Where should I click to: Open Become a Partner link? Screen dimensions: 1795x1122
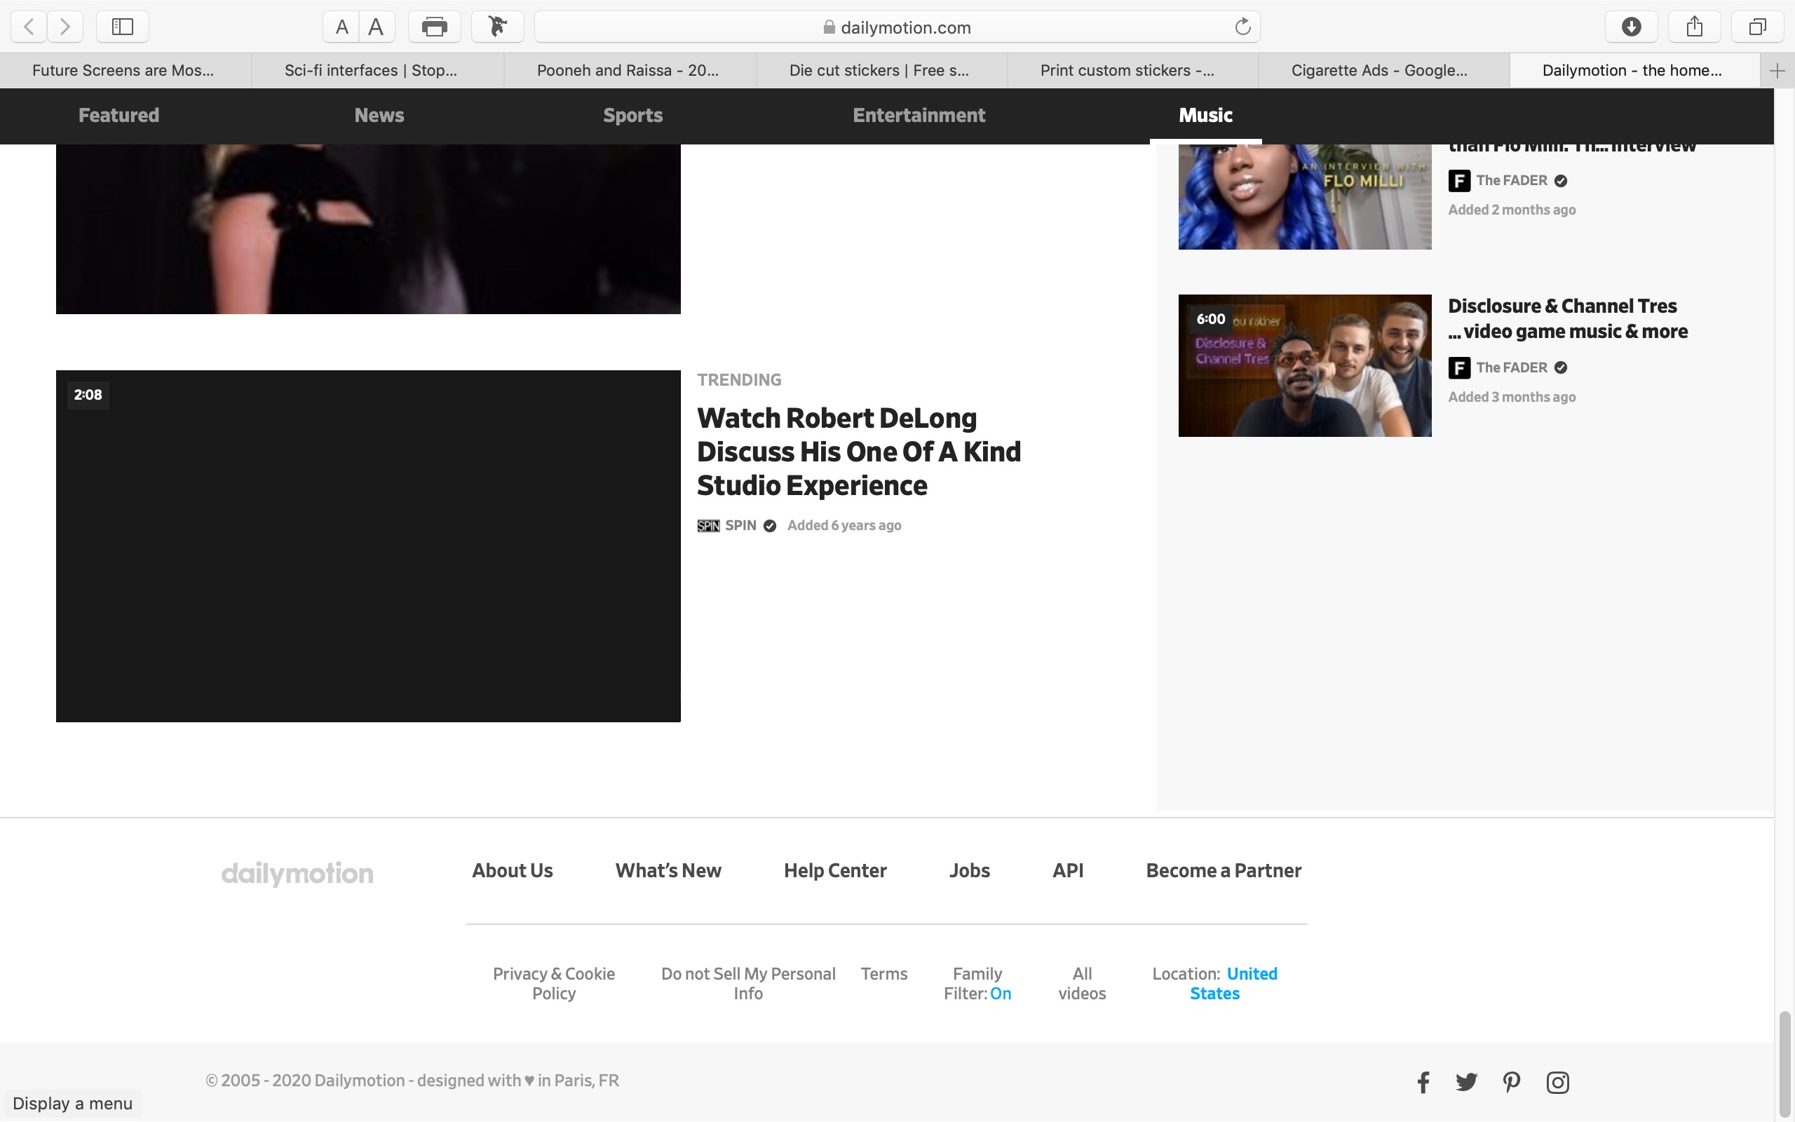pos(1223,870)
